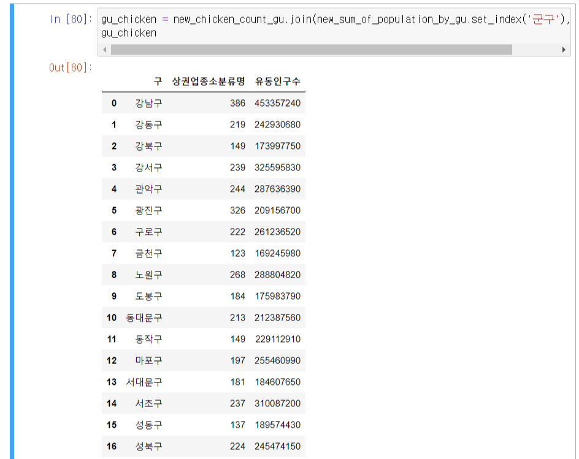This screenshot has height=459, width=579.
Task: Click the count 123 in 금천구 row
Action: [237, 253]
